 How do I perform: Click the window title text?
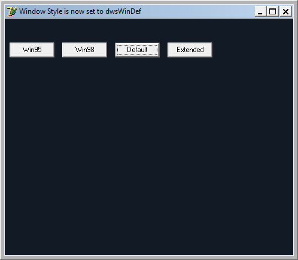[x=80, y=11]
